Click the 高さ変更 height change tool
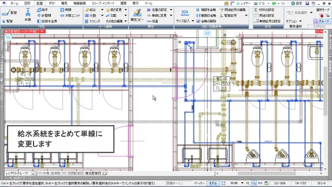Image resolution: width=332 pixels, height=187 pixels. [x=114, y=10]
